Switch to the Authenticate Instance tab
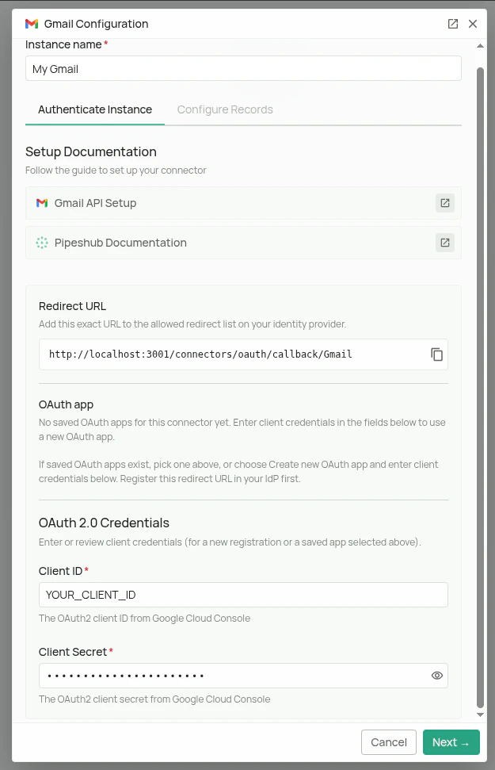 point(95,109)
